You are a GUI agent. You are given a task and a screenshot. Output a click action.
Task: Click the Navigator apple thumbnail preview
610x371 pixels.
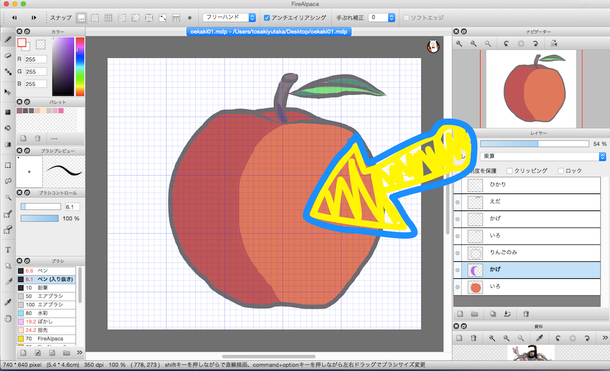tap(531, 88)
